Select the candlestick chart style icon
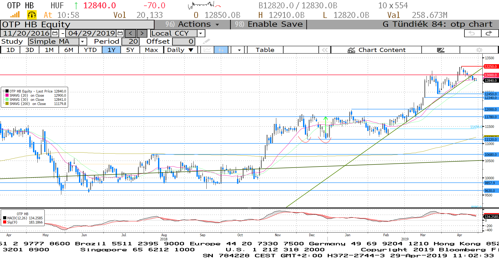The image size is (499, 270). coord(221,50)
